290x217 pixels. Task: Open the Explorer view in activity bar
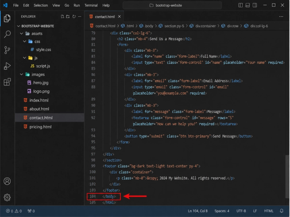(7, 18)
